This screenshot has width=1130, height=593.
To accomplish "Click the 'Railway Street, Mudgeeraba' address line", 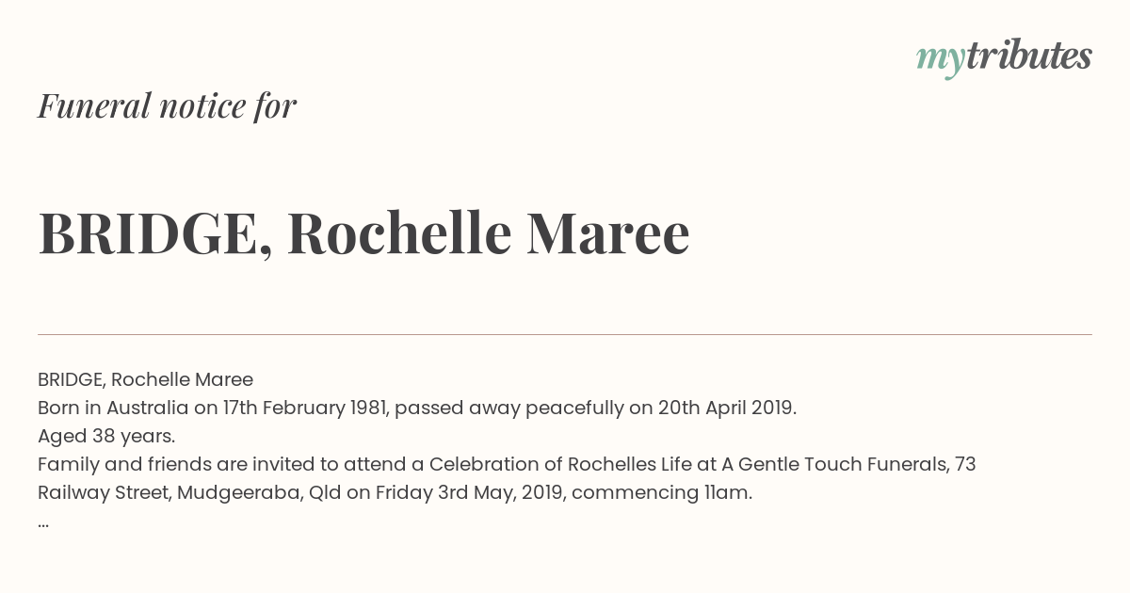I will click(x=395, y=492).
